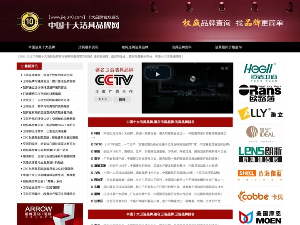
Task: Open article 创品高全案卫浴：新品惊艳2024上海厨卫
Action: pyautogui.click(x=49, y=125)
